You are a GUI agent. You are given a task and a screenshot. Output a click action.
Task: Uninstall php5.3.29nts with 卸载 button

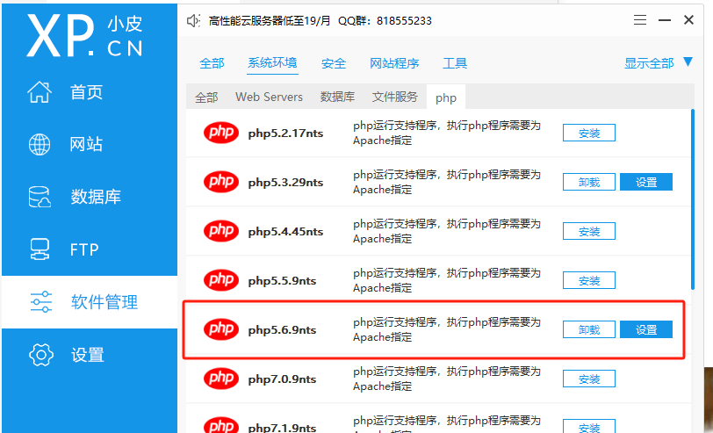pos(589,182)
